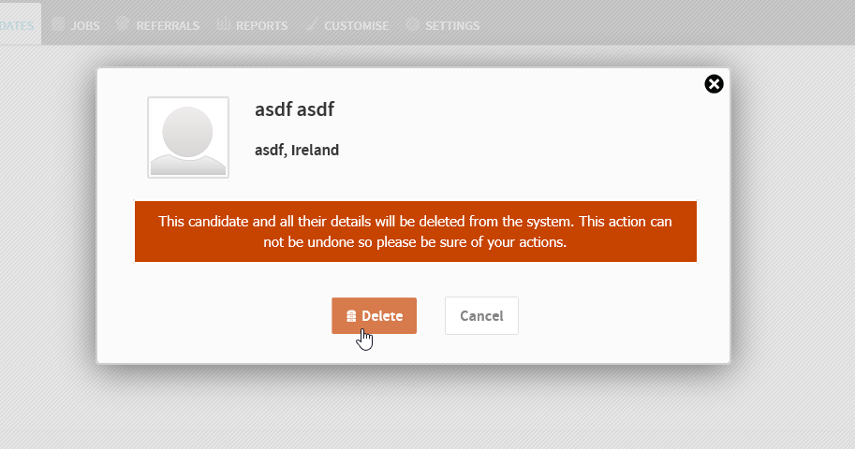855x449 pixels.
Task: Click the trash icon on Delete button
Action: 351,316
